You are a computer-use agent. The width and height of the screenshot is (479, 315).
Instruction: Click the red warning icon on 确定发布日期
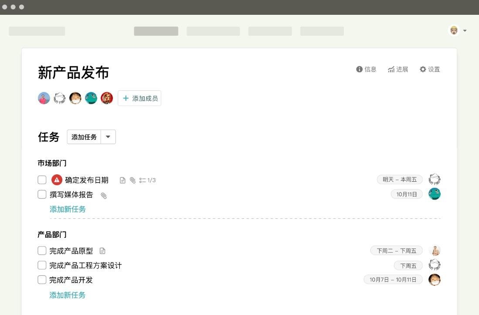coord(57,180)
